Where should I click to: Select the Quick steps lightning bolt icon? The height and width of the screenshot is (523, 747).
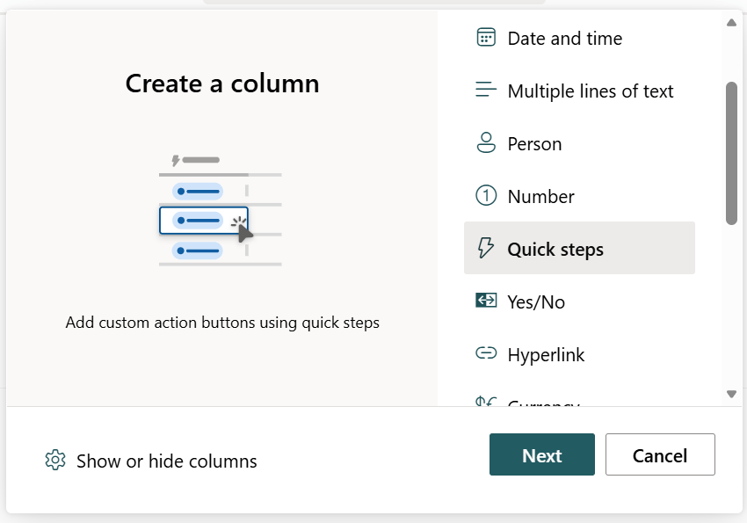pyautogui.click(x=486, y=248)
